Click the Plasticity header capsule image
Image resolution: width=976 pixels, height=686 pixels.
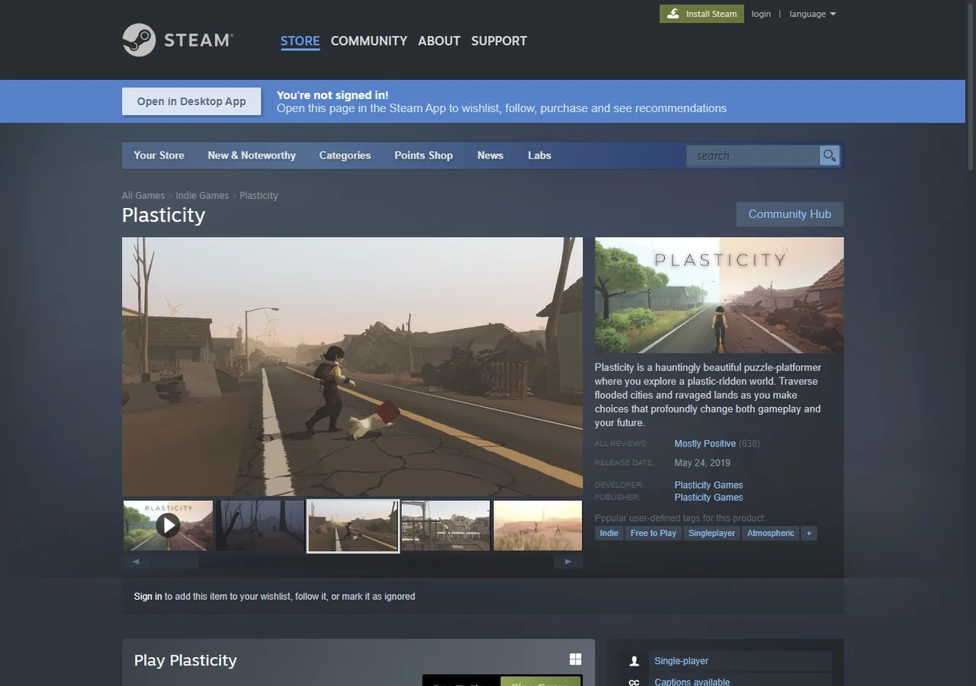click(719, 295)
